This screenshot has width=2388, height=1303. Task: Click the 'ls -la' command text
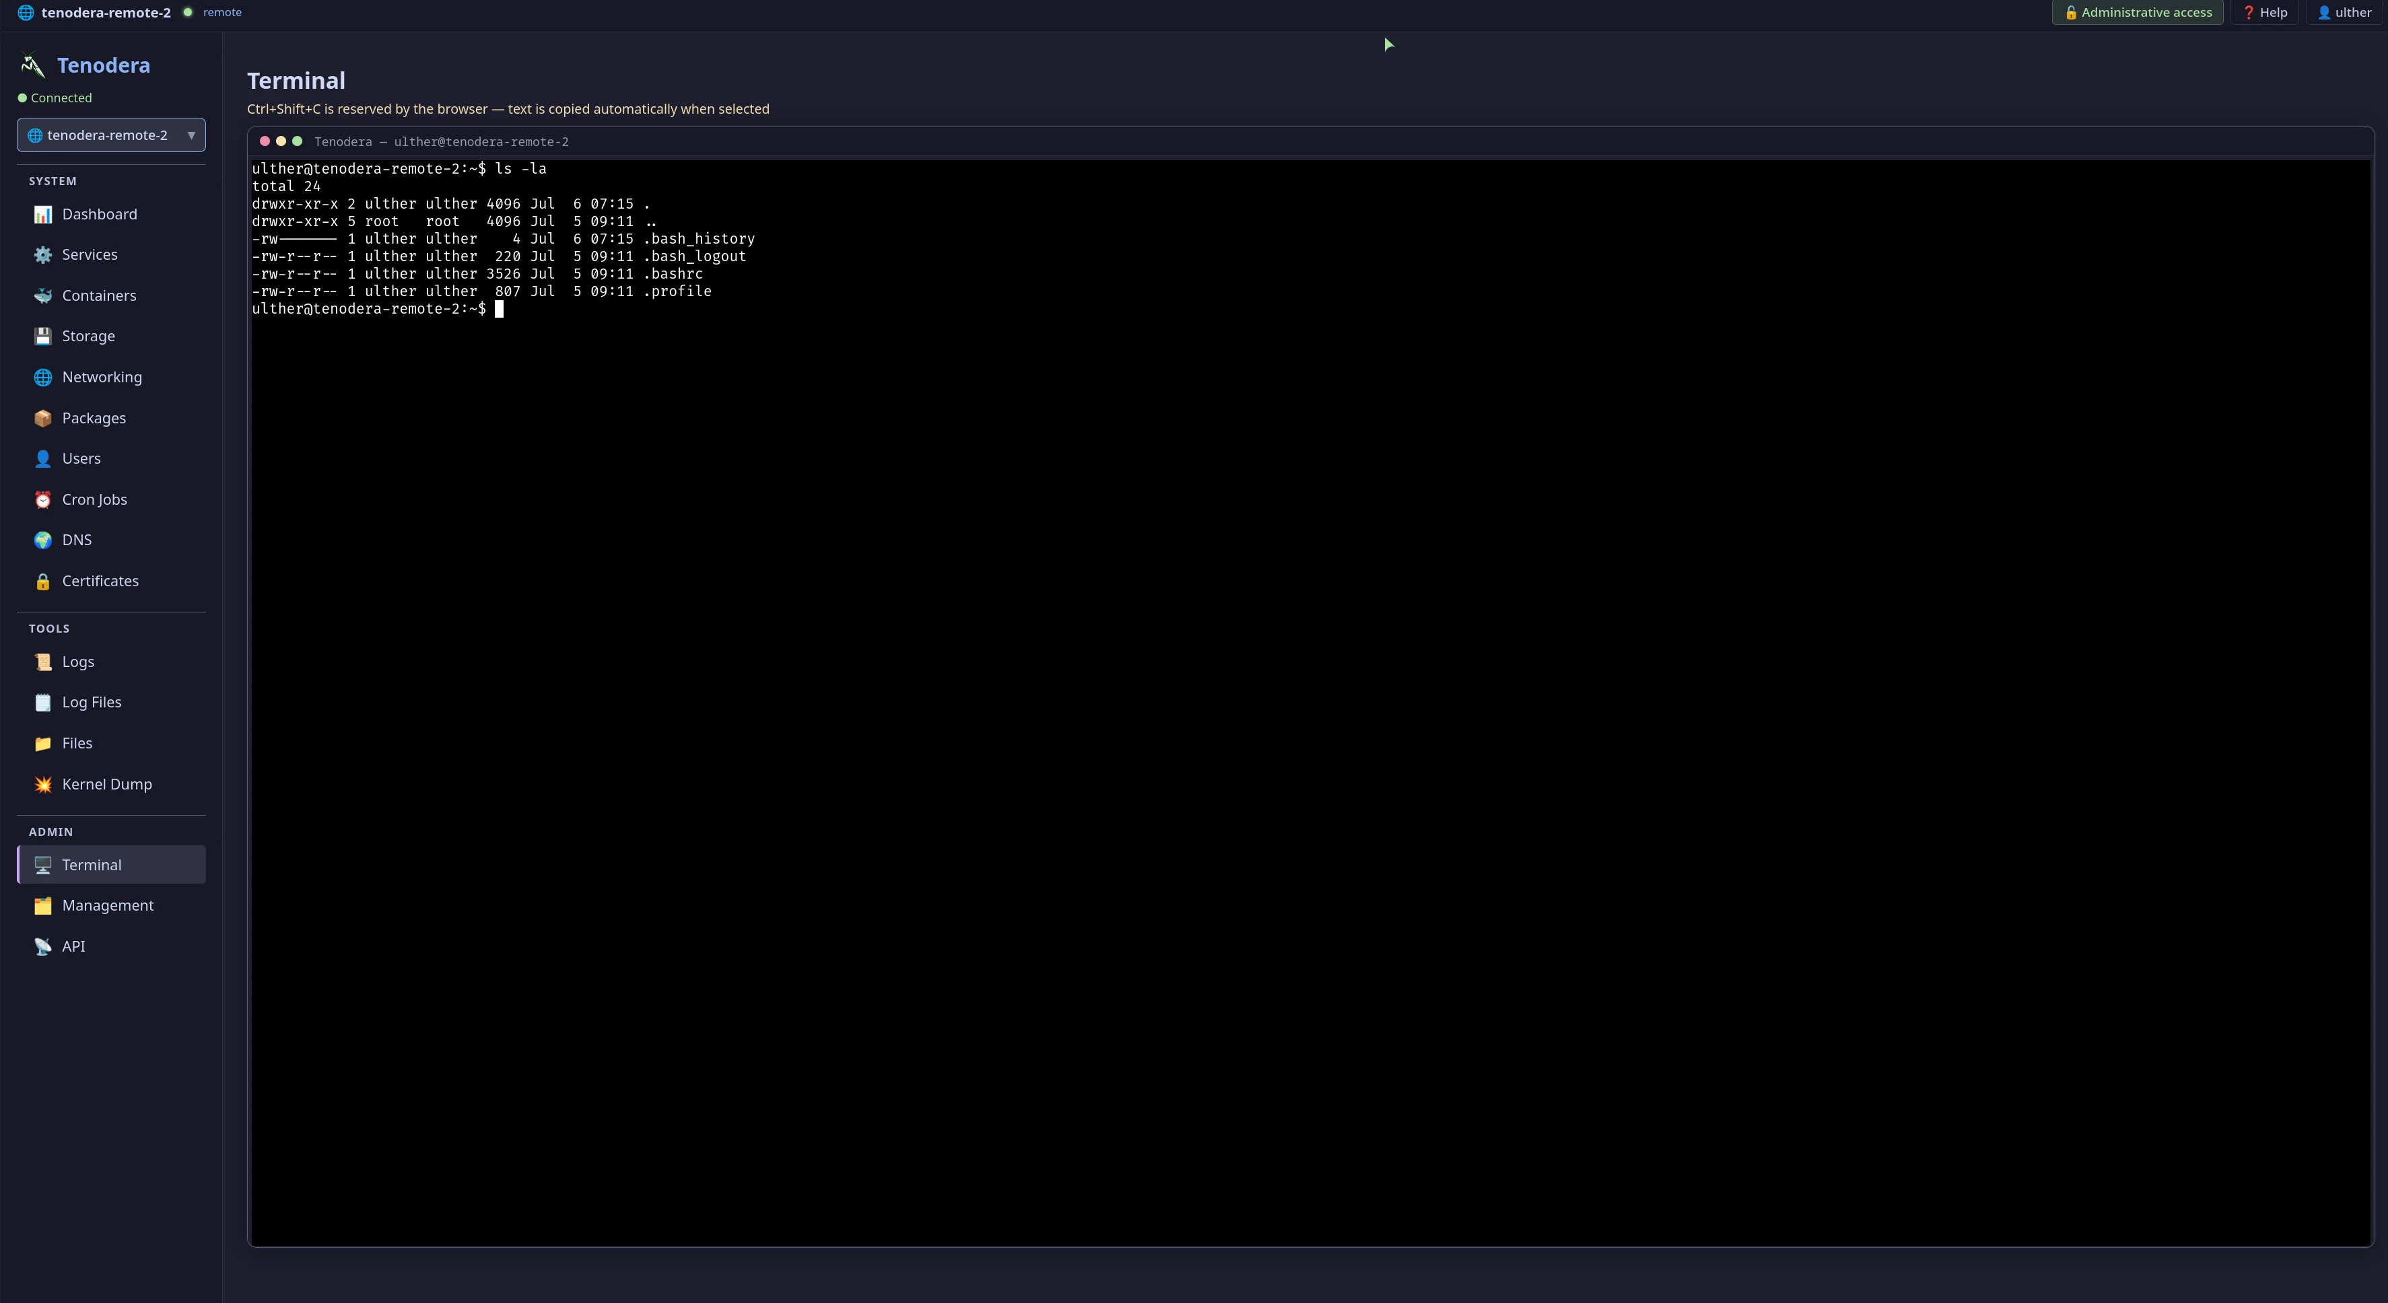pos(521,169)
